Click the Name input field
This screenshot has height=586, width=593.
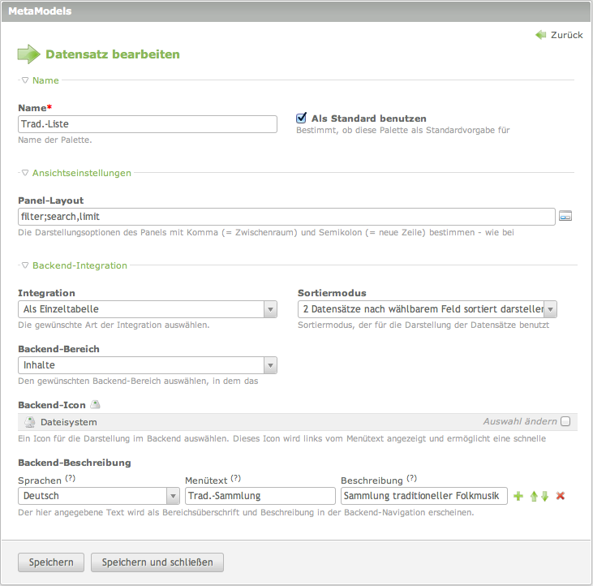click(x=147, y=124)
